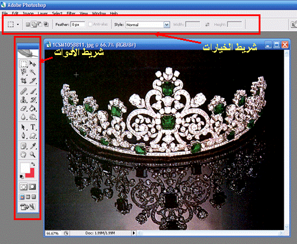The width and height of the screenshot is (297, 244).
Task: Select the Blur tool
Action: pyautogui.click(x=23, y=117)
